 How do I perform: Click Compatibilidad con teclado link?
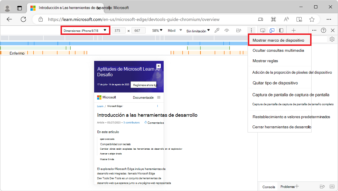pos(115,144)
